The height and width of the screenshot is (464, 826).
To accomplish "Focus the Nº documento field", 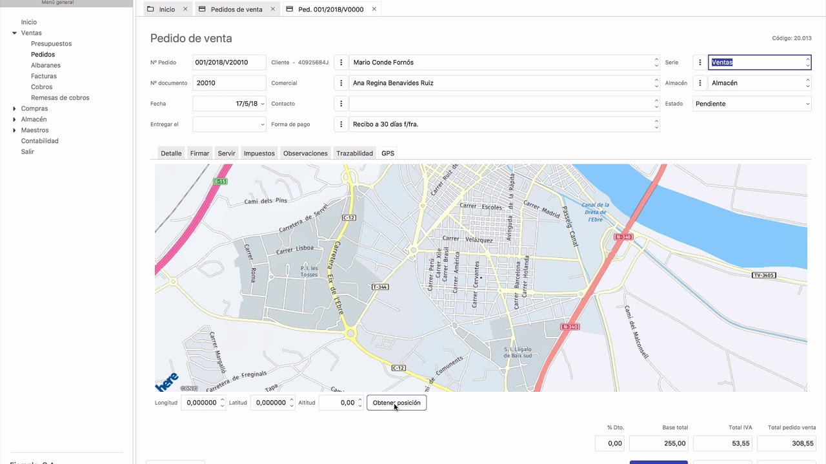I will pyautogui.click(x=229, y=83).
